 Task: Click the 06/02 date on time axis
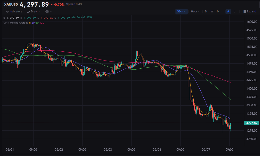[59, 150]
